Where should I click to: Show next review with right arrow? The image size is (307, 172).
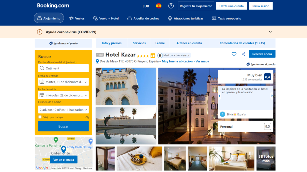coord(272,96)
